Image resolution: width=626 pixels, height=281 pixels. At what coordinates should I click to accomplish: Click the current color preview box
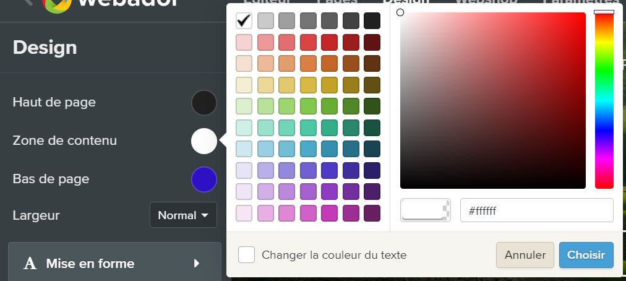425,210
